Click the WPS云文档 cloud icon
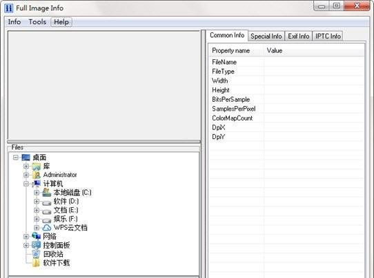This screenshot has height=278, width=374. [x=47, y=228]
